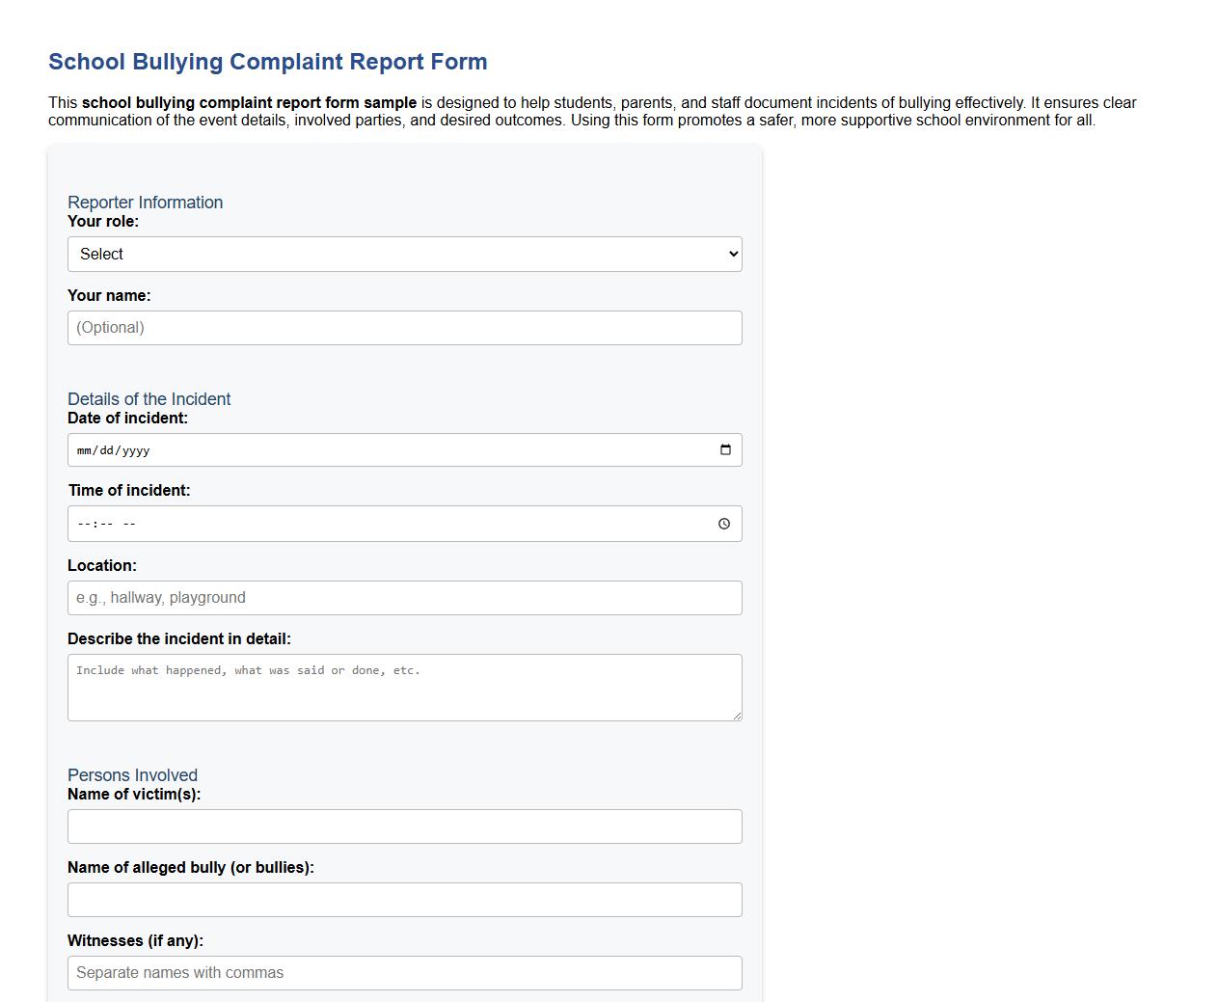Click the clock icon on time field
Screen dimensions: 1218x1002
[x=724, y=524]
